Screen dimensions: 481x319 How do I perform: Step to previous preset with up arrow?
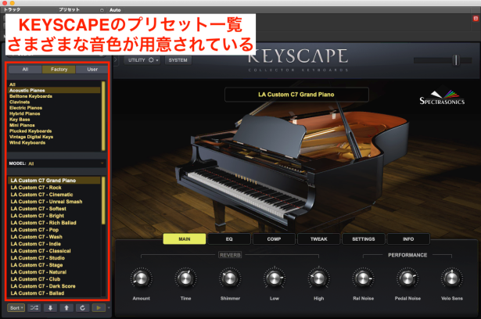click(x=66, y=307)
